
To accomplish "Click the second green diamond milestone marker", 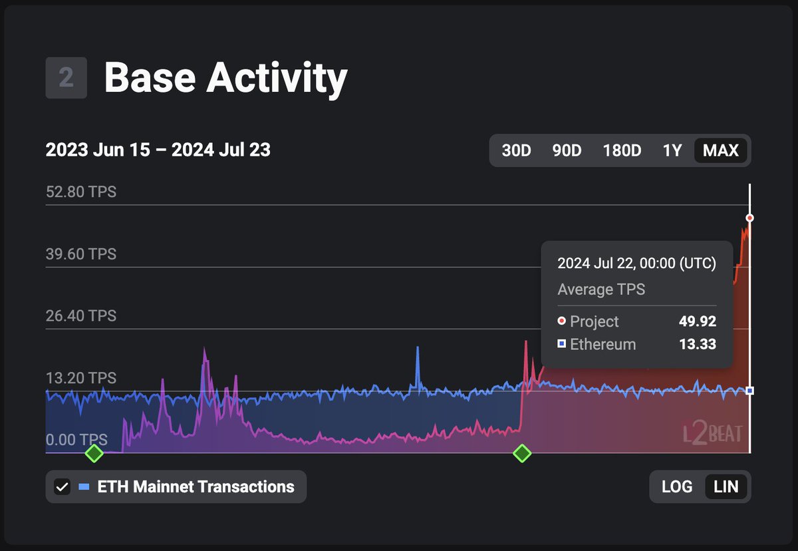I will (x=522, y=454).
